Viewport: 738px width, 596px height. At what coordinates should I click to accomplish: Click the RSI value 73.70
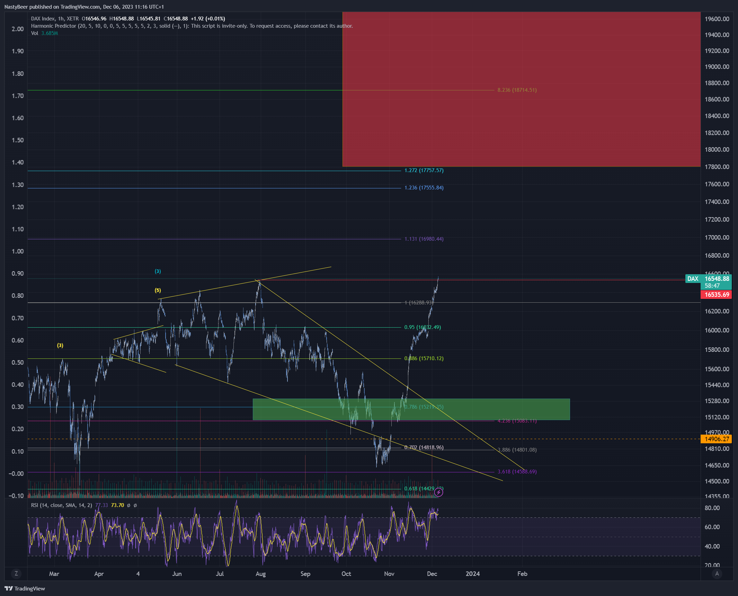coord(117,505)
